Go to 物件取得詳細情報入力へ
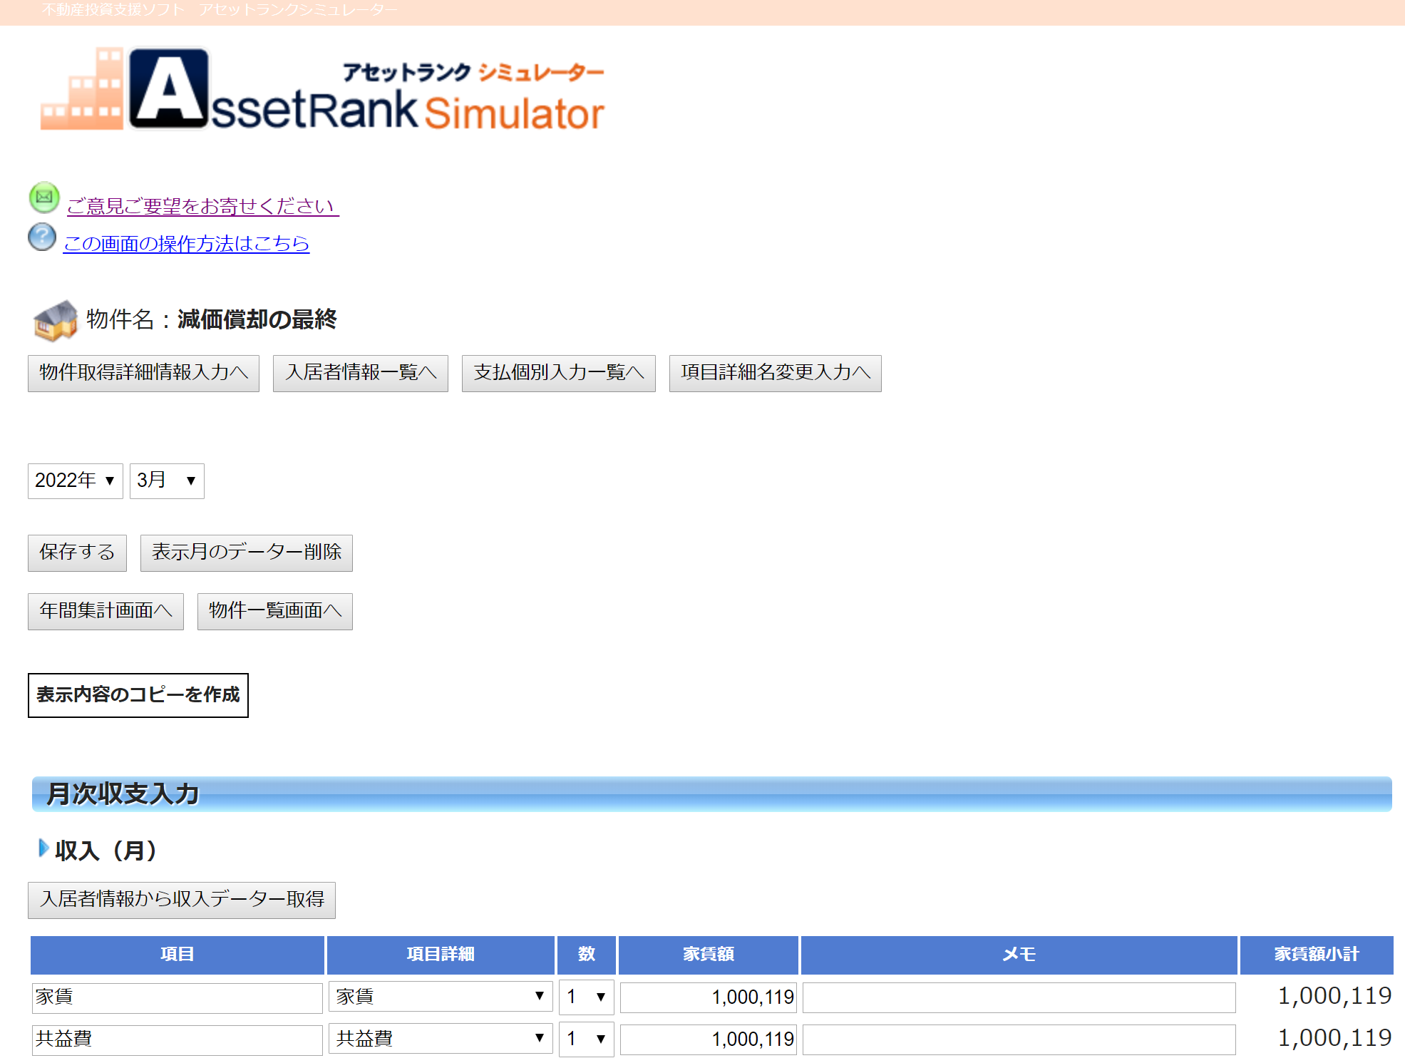 click(143, 373)
